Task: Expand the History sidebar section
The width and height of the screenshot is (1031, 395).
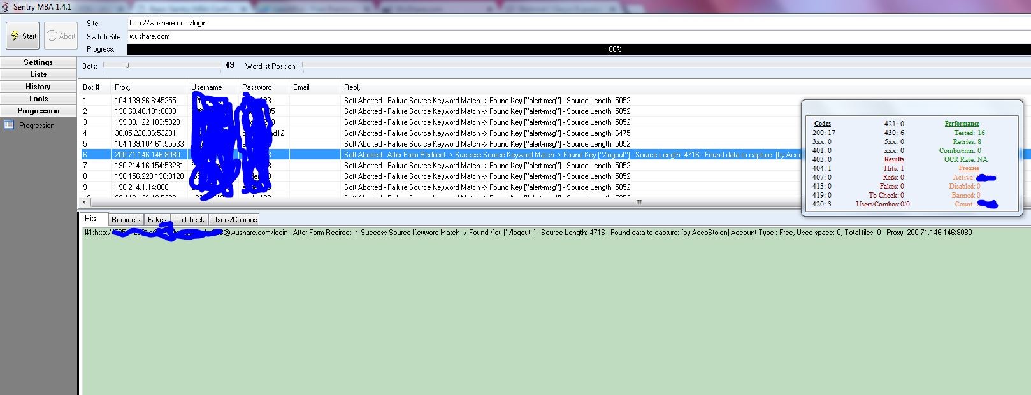Action: click(x=38, y=87)
